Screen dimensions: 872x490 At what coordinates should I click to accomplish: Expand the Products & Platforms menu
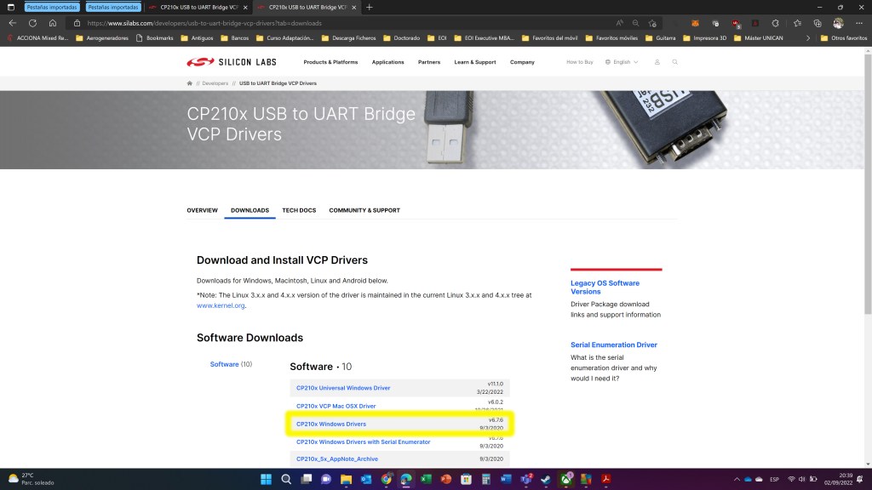pos(330,62)
